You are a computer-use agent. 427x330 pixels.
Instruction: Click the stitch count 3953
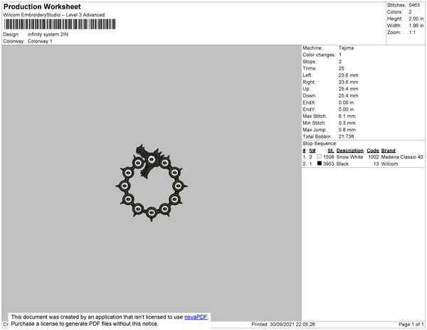(328, 164)
